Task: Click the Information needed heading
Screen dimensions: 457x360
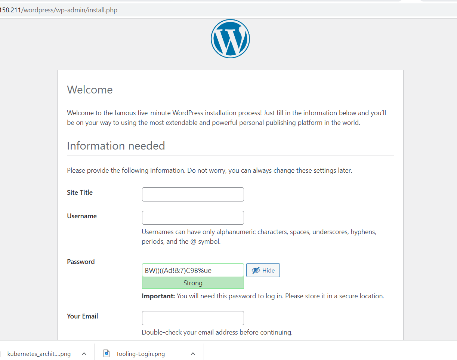Action: 116,146
